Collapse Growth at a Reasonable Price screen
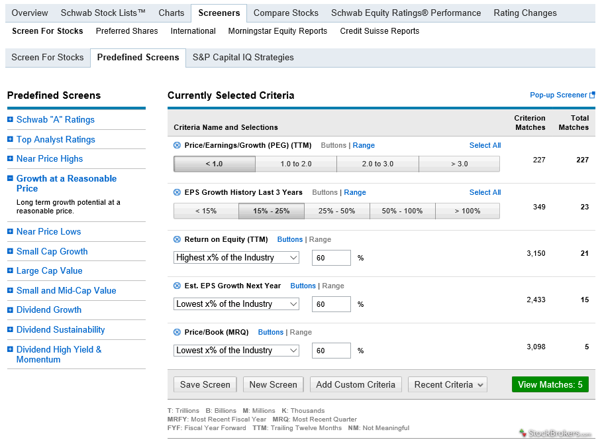 click(10, 179)
